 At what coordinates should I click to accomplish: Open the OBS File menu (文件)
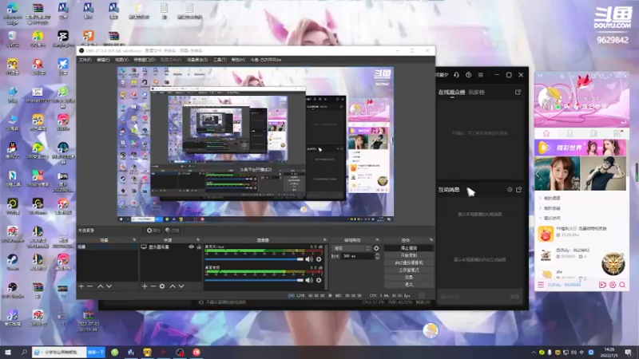85,60
